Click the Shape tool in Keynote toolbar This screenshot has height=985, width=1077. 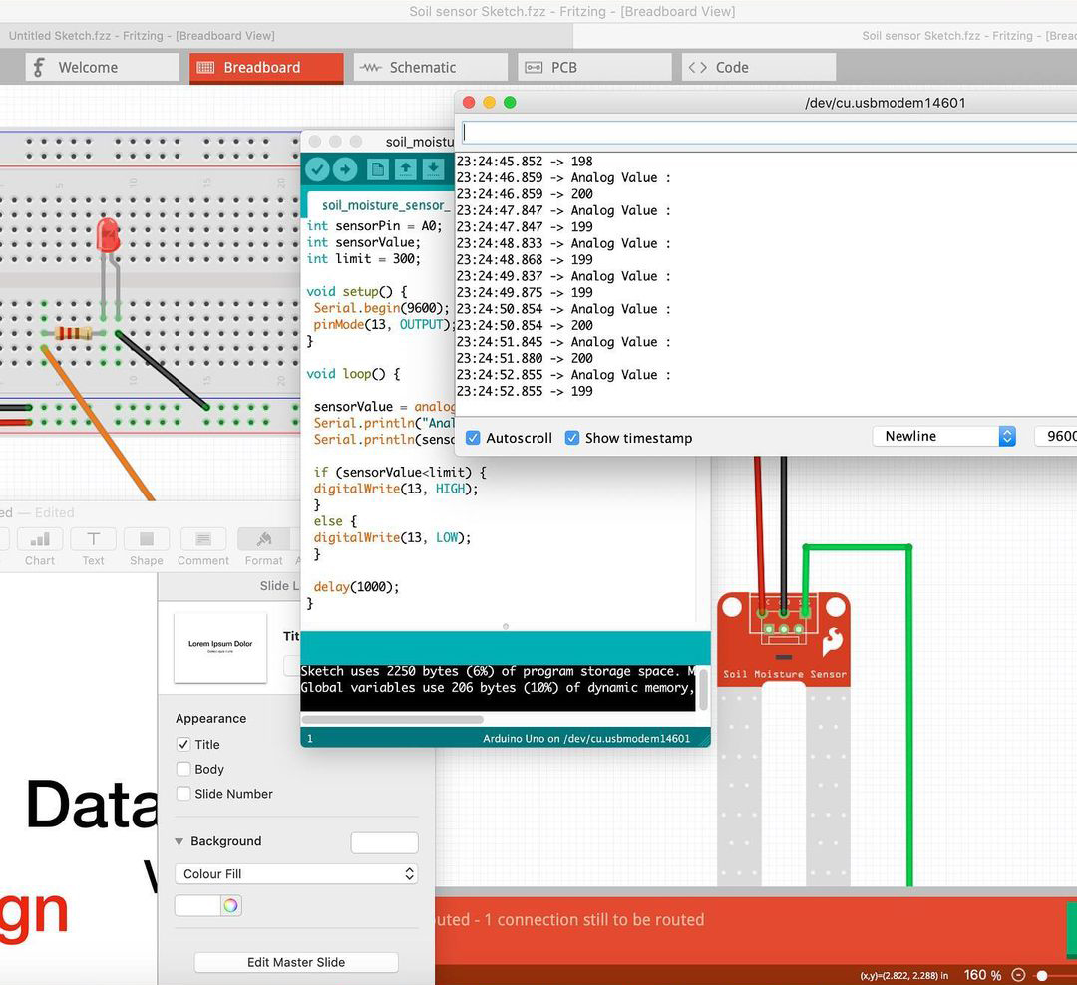(x=147, y=547)
